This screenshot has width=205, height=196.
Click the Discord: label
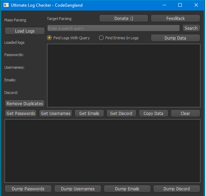11,93
